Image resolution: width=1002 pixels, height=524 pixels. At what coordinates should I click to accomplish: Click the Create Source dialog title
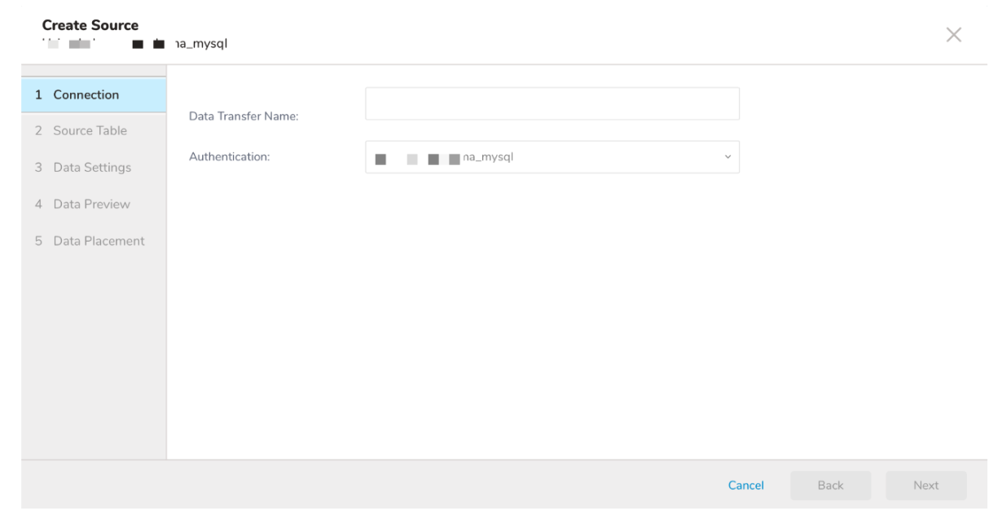(90, 25)
